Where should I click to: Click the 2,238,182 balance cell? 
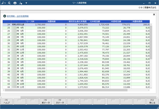(x=78, y=62)
